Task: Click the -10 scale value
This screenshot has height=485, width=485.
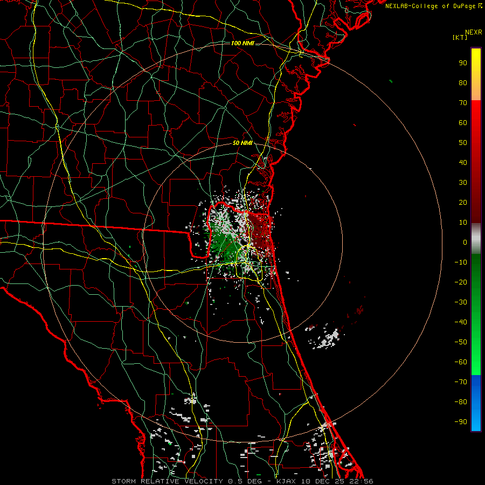Action: tap(461, 262)
